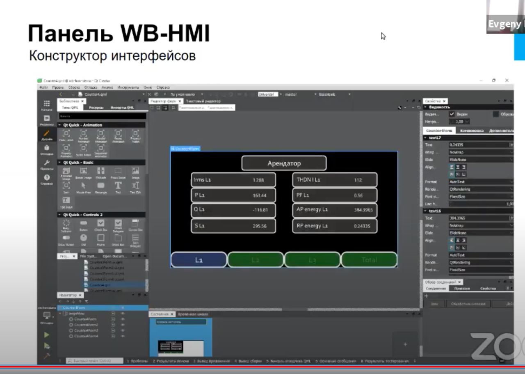Open the Временная шкала timeline tab
Image resolution: width=525 pixels, height=374 pixels.
click(193, 314)
